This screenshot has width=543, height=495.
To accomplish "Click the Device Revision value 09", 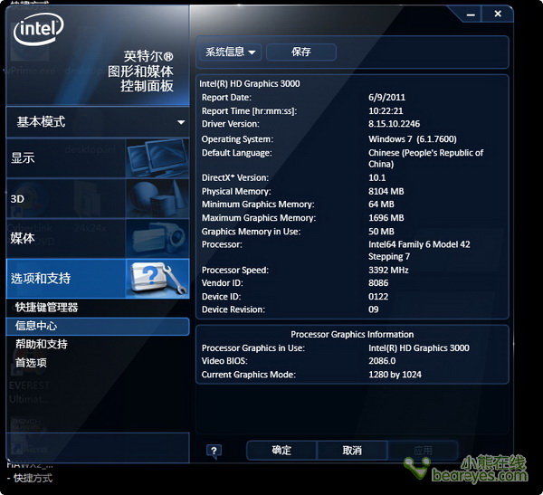I will 373,309.
